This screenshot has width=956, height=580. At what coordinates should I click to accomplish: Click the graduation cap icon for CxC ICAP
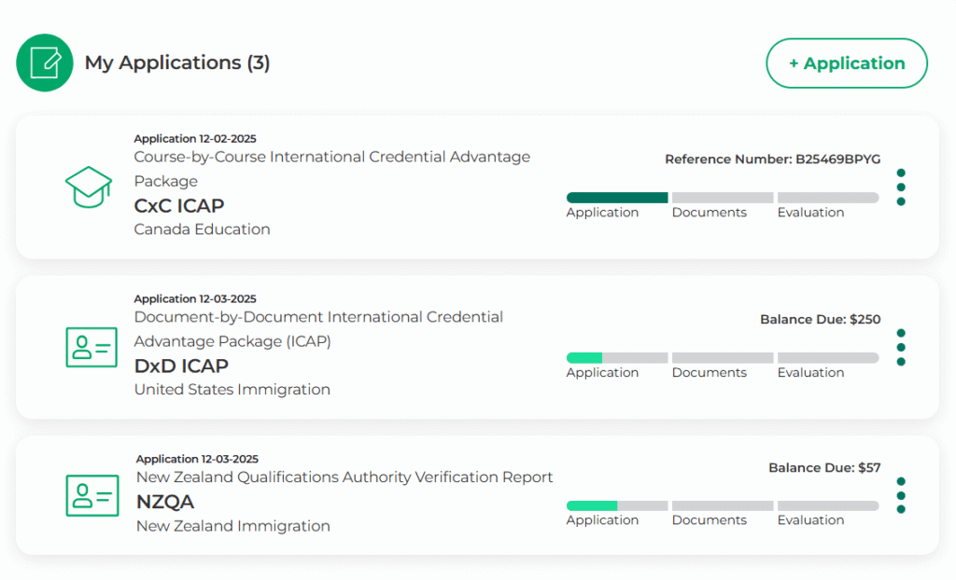click(89, 188)
